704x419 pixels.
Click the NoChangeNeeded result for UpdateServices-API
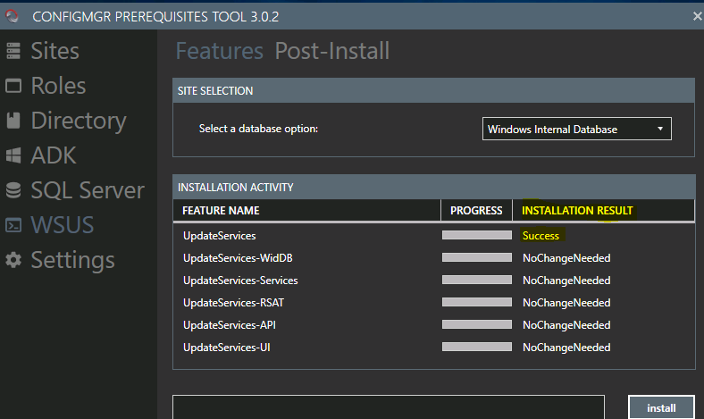(x=566, y=325)
